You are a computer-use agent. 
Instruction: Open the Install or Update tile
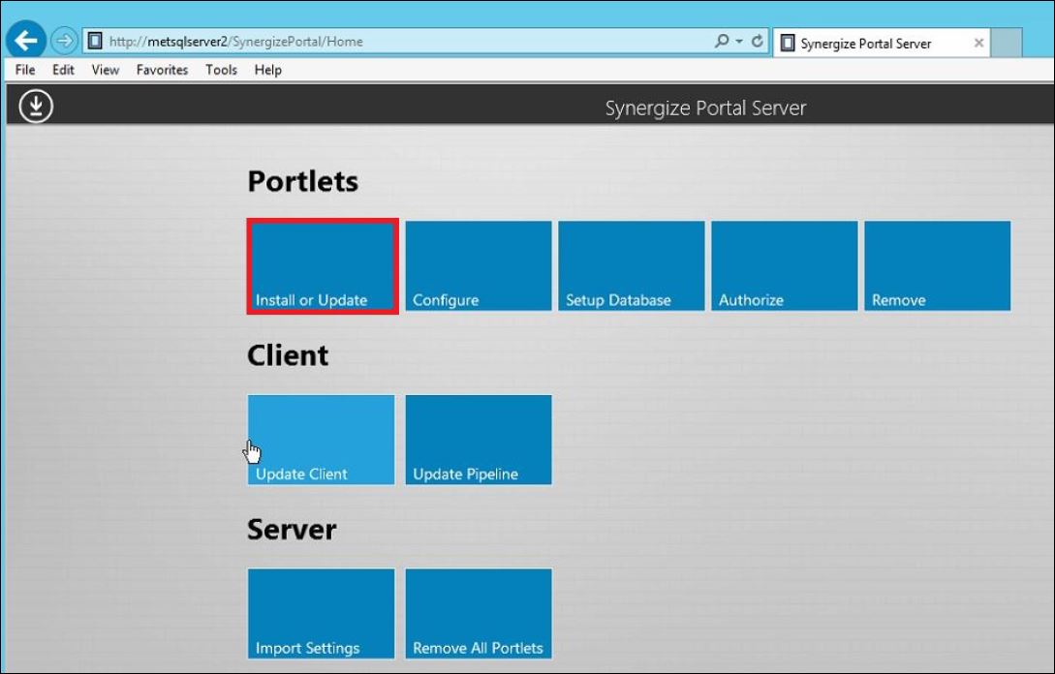[x=323, y=266]
